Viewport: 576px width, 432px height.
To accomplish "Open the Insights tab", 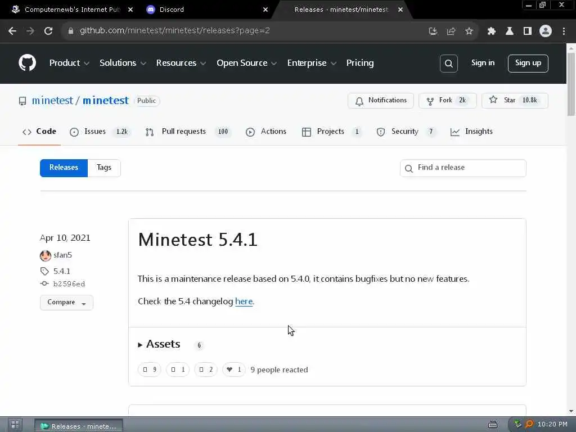I will click(x=471, y=132).
